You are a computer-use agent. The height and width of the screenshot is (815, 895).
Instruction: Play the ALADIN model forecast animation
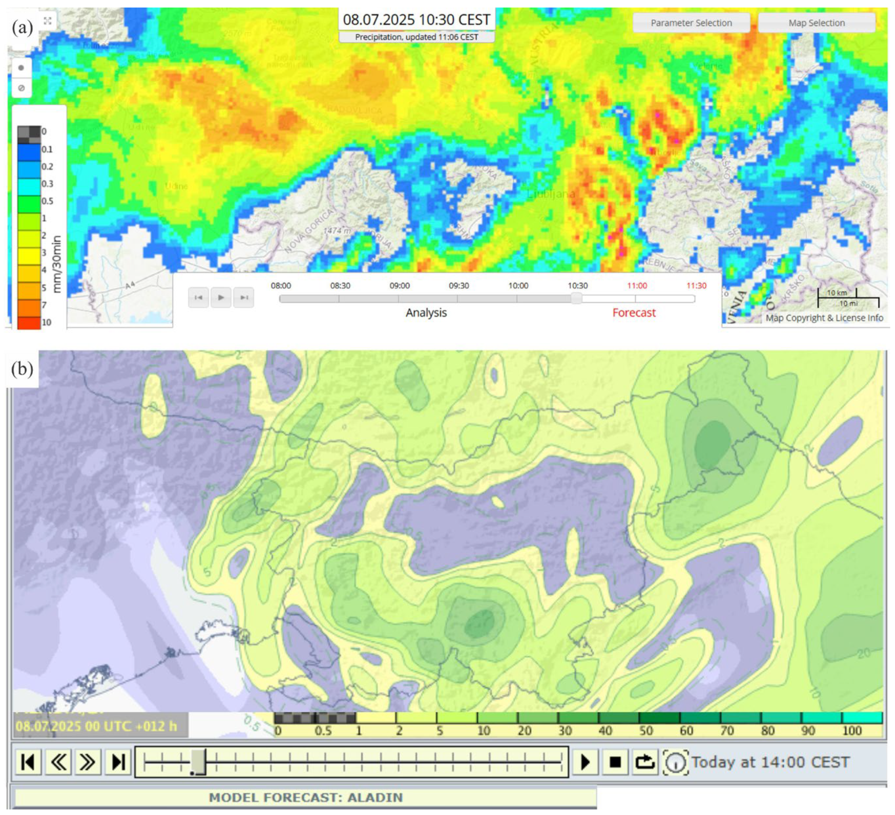tap(585, 763)
